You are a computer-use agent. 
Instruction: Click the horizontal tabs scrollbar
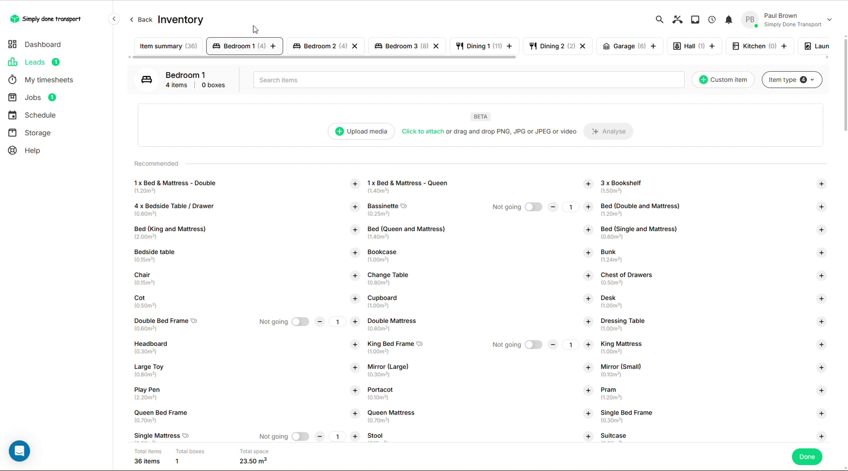tap(324, 57)
